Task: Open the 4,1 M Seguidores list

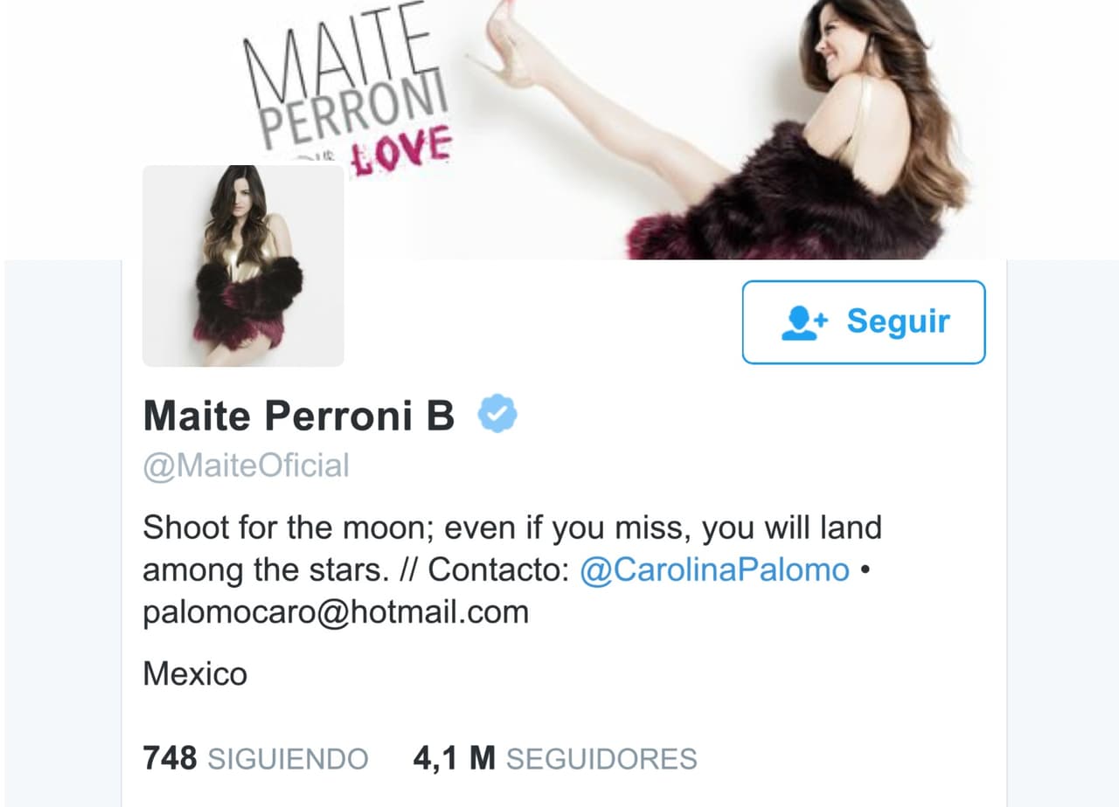Action: (x=555, y=758)
